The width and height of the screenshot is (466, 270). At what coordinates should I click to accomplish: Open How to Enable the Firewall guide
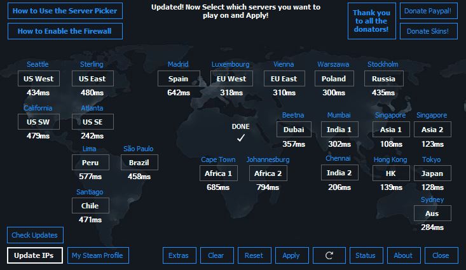(x=65, y=31)
